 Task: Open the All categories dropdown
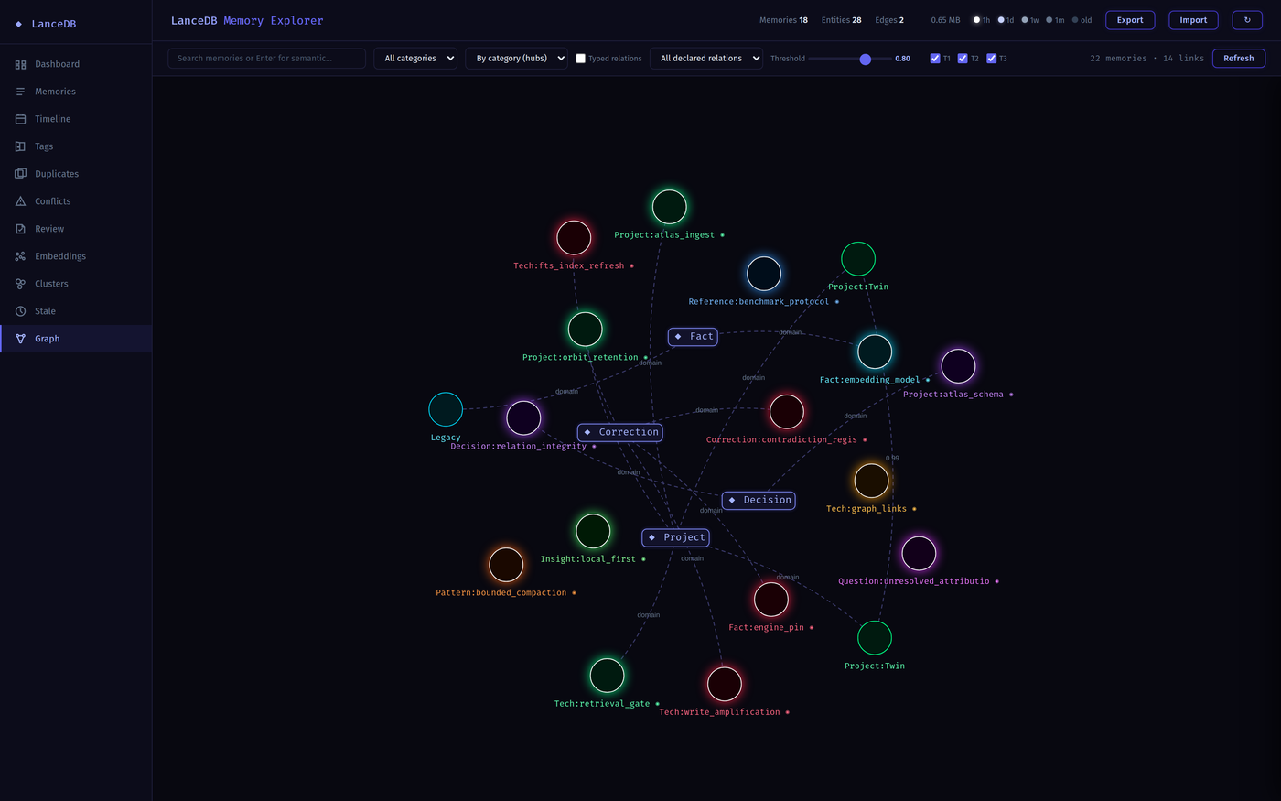[415, 59]
